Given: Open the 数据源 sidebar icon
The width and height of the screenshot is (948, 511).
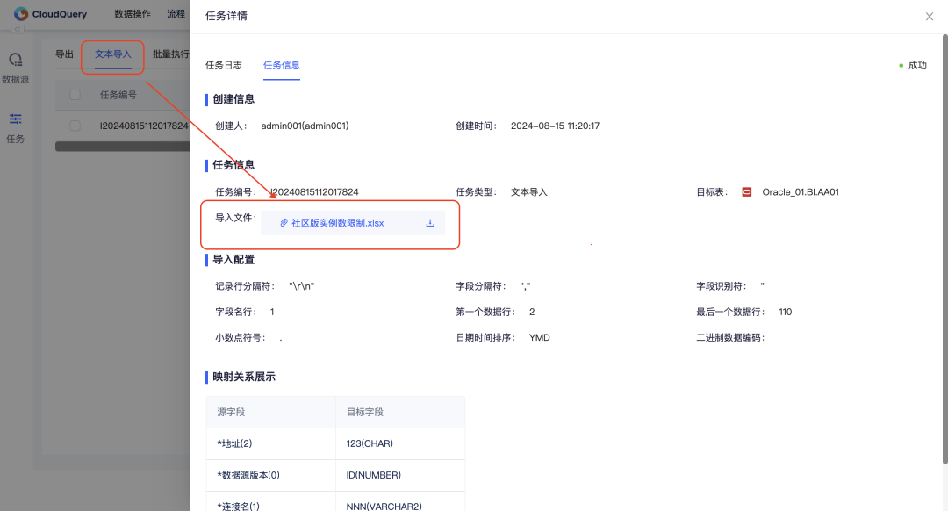Looking at the screenshot, I should (15, 59).
